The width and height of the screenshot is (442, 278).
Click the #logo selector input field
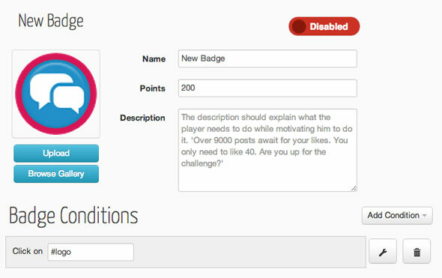91,252
